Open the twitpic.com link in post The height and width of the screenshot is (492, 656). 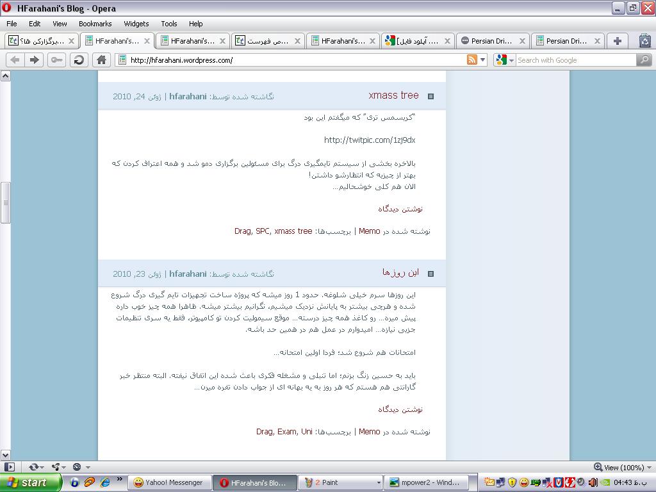click(x=370, y=140)
